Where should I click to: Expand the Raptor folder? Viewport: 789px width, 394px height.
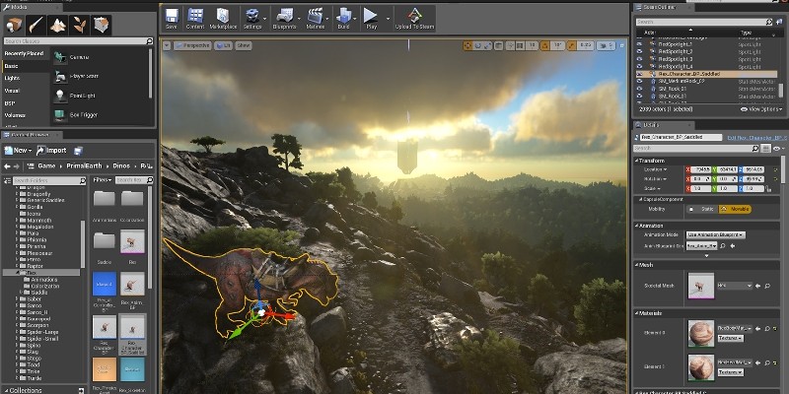(18, 266)
